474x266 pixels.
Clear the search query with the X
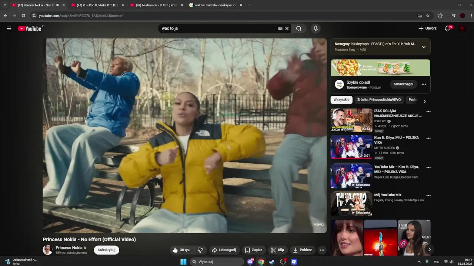287,28
